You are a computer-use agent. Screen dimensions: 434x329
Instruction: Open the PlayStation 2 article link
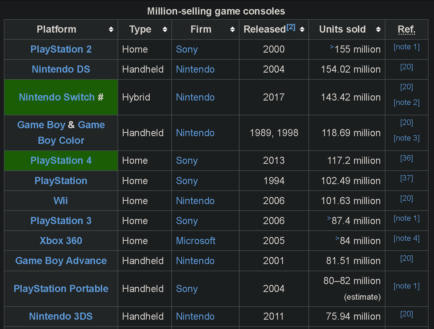(x=61, y=49)
